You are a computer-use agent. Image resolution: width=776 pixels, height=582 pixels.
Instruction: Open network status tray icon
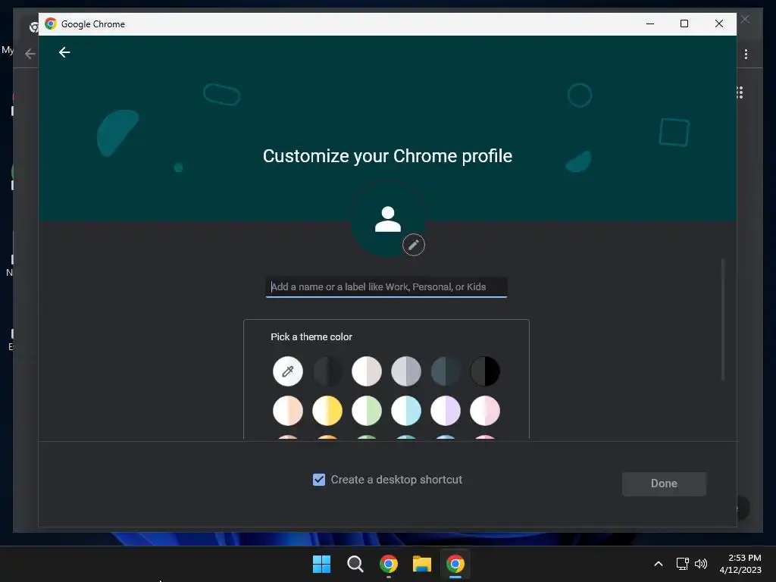point(683,564)
